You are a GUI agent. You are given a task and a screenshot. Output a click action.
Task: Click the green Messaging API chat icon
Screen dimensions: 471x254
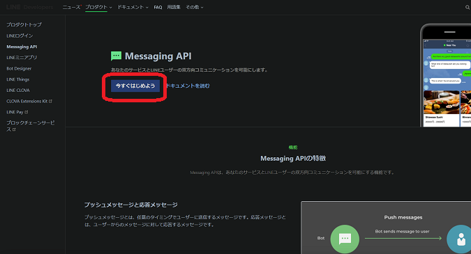point(116,56)
